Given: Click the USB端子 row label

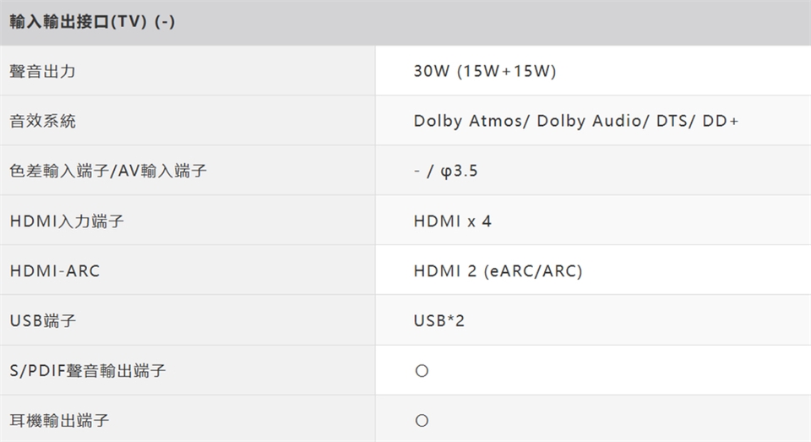Looking at the screenshot, I should 44,321.
